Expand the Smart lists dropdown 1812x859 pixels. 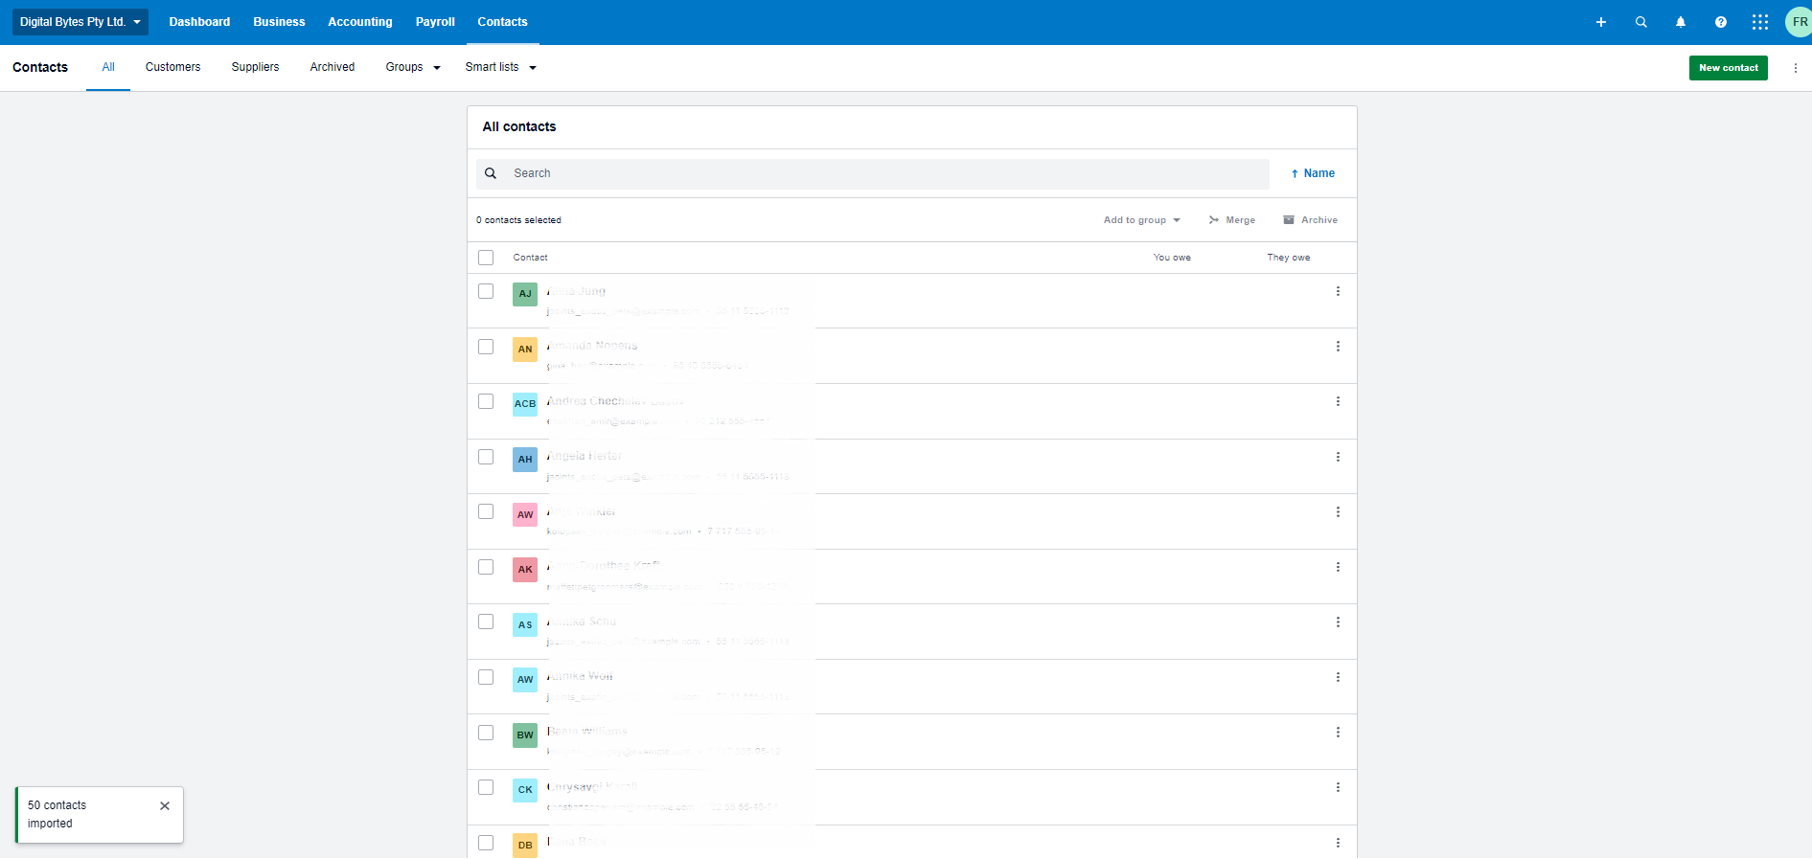click(x=500, y=67)
